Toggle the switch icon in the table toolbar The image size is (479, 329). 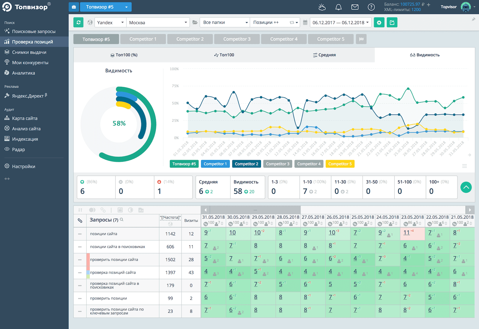tap(92, 210)
